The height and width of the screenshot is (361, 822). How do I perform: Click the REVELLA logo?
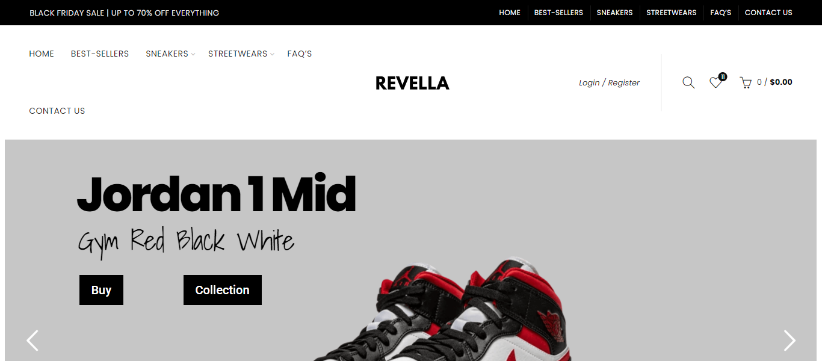(412, 83)
